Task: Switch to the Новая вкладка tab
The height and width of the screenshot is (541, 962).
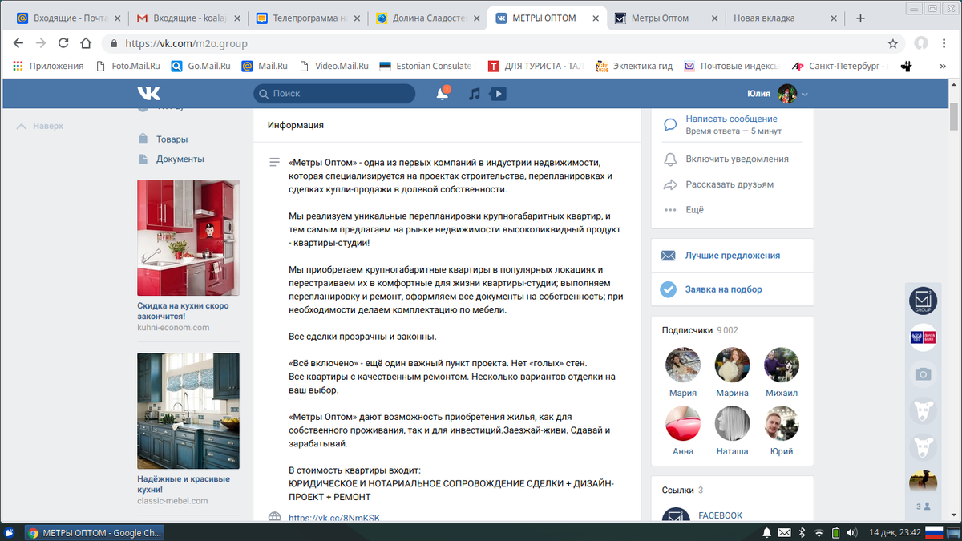Action: 786,18
